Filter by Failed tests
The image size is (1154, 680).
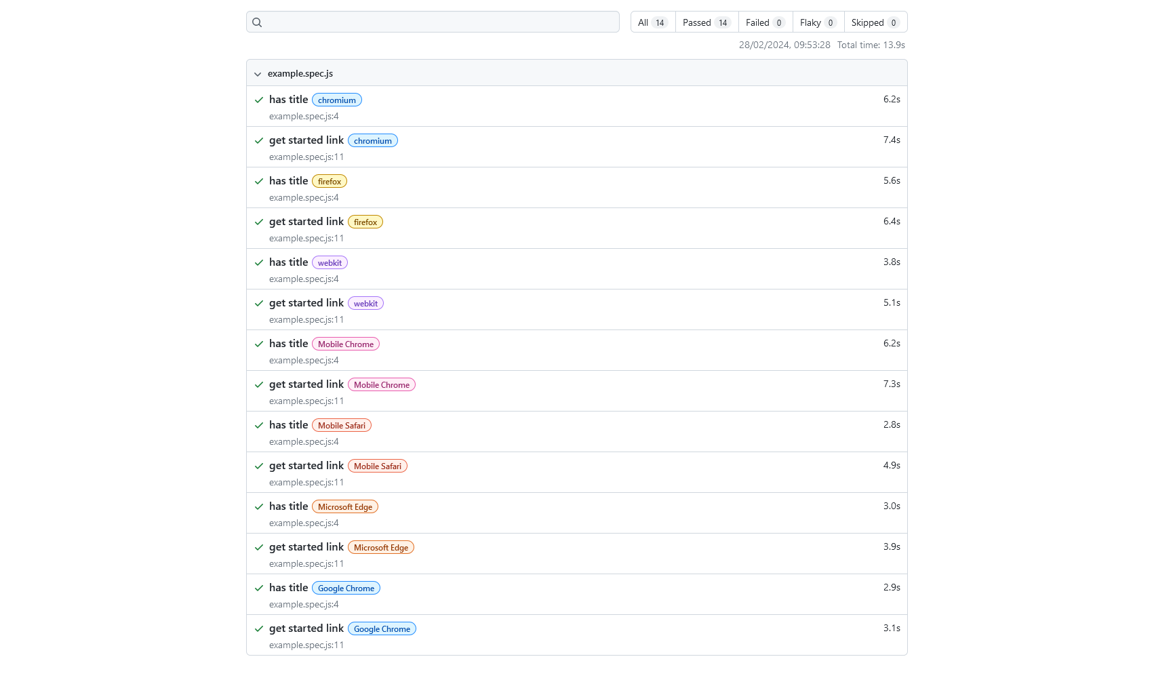click(765, 22)
